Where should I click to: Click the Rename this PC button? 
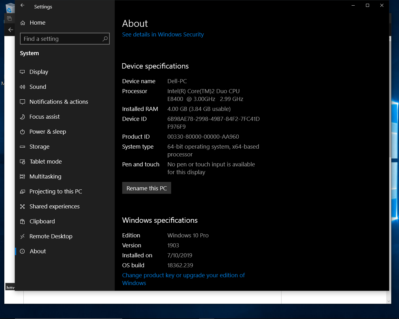point(147,188)
